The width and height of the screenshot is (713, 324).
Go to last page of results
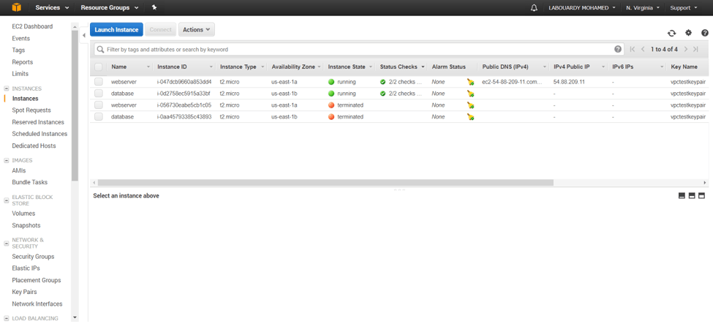pos(695,49)
